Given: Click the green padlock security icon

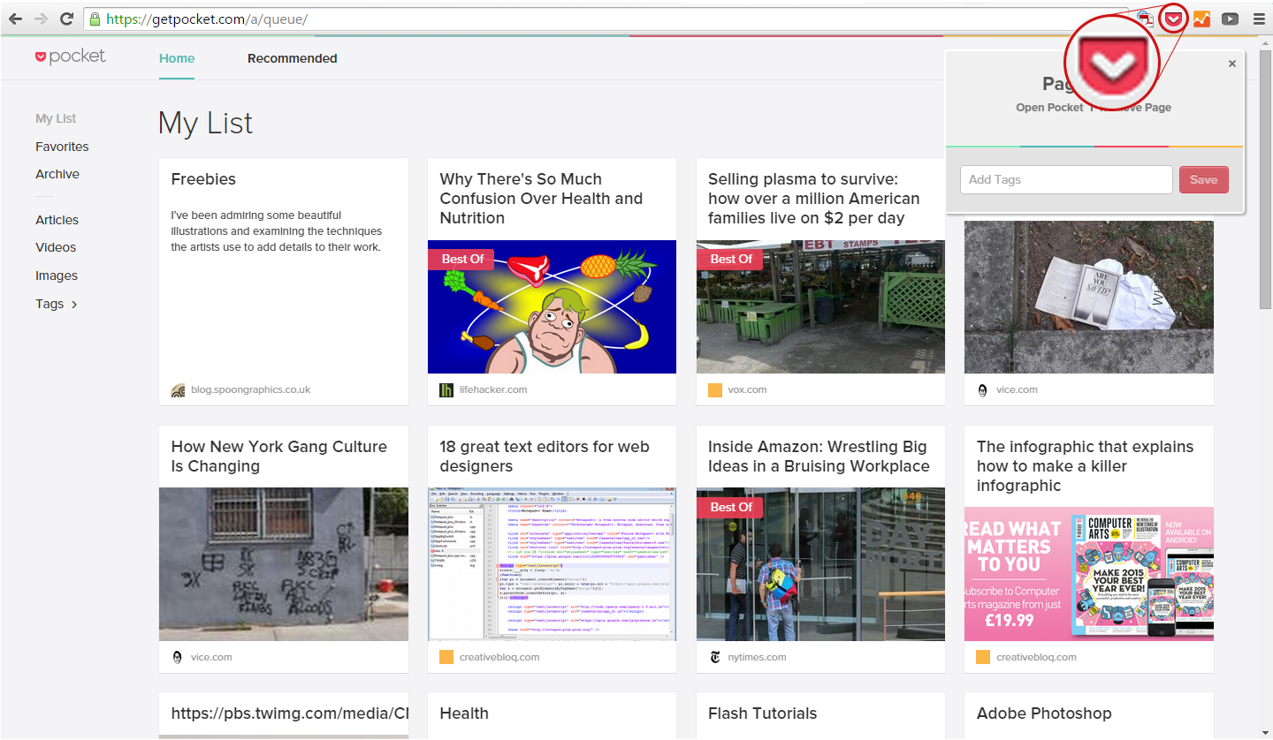Looking at the screenshot, I should [95, 19].
